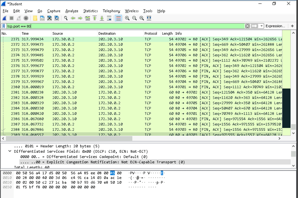The image size is (298, 198).
Task: Stop the running capture
Action: pos(12,18)
